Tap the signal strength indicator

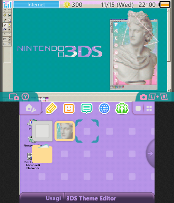tap(8, 5)
